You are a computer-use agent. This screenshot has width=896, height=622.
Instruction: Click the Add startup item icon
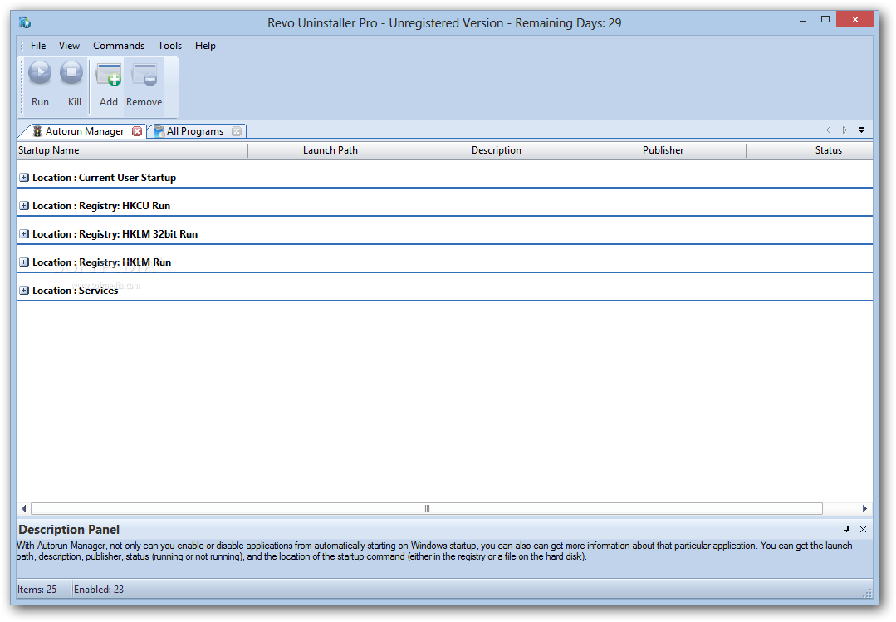coord(109,74)
